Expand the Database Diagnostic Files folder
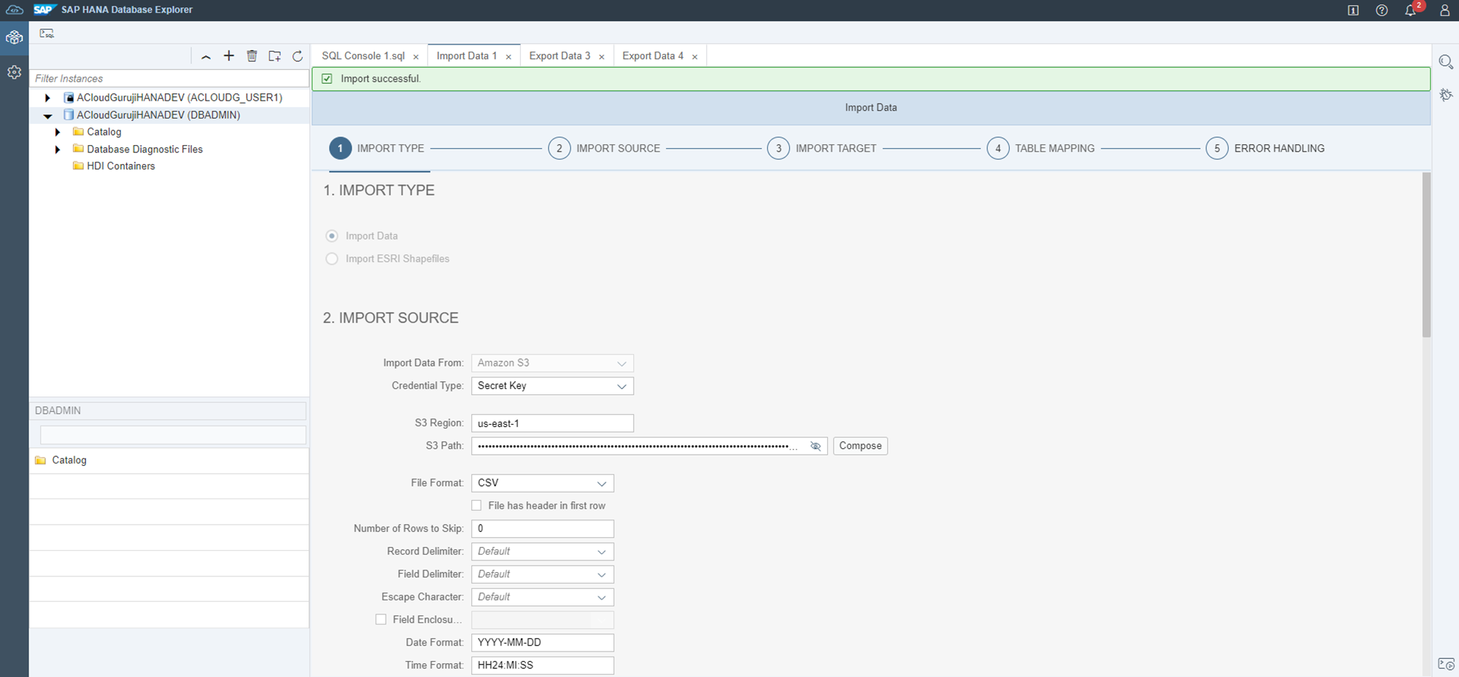 point(58,149)
